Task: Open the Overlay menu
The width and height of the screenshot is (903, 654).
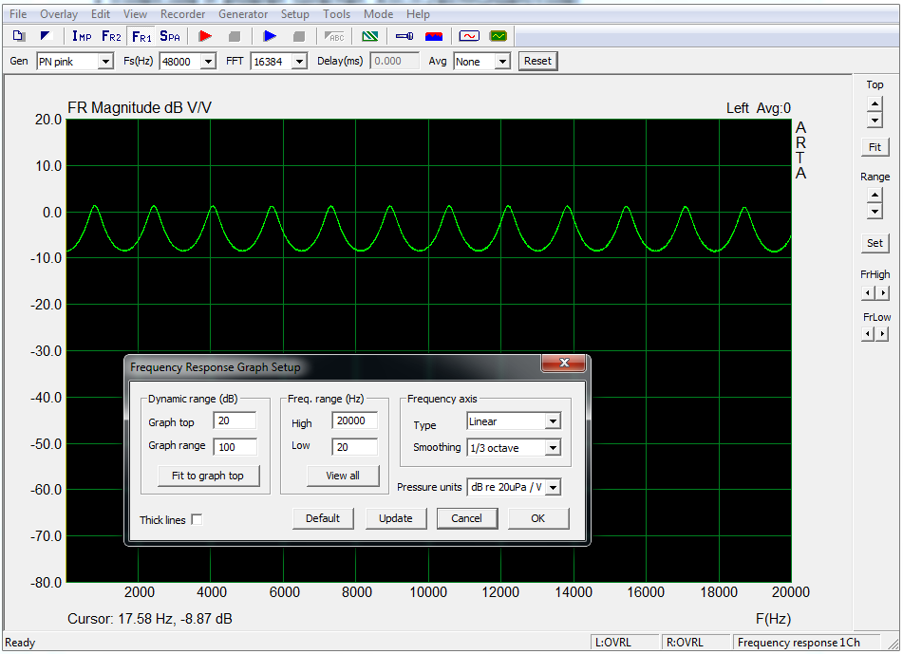Action: coord(59,14)
